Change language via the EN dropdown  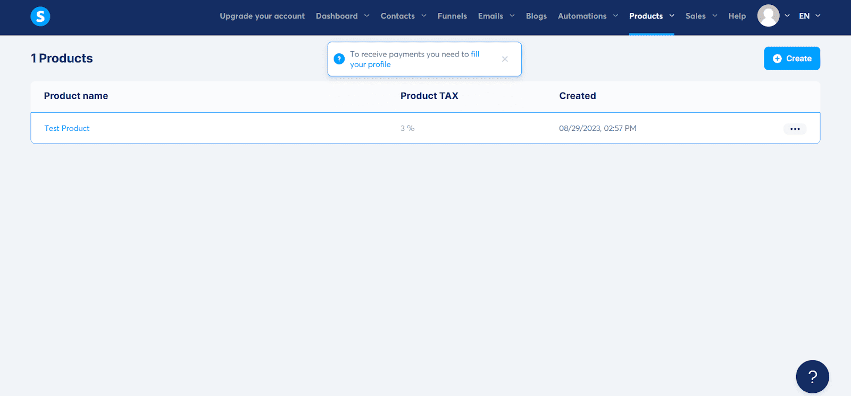click(x=809, y=16)
